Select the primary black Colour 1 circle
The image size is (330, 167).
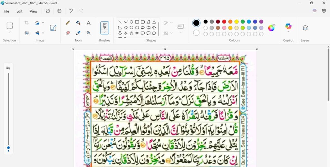pyautogui.click(x=196, y=23)
